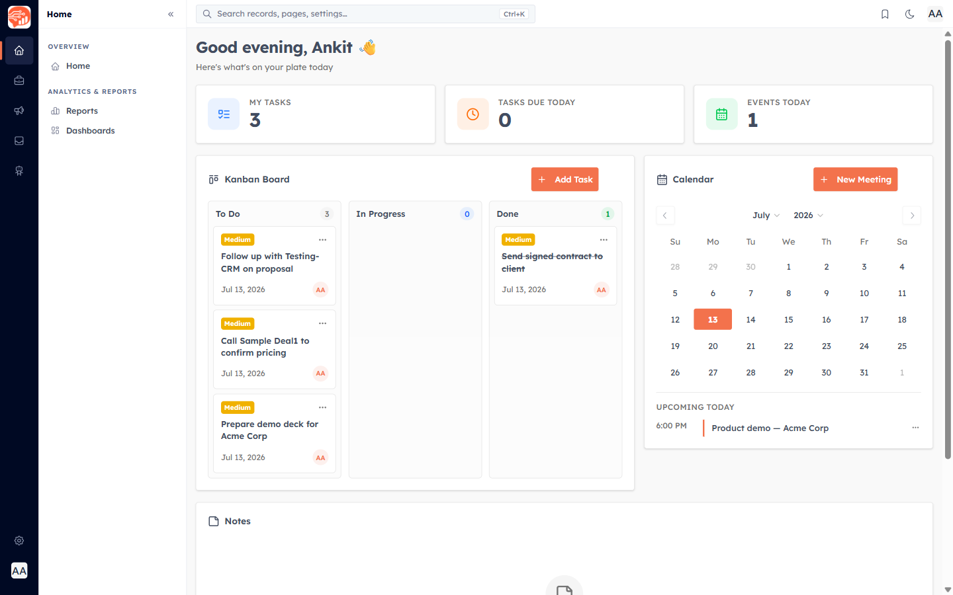The image size is (953, 595).
Task: Open the Follow up with Testing-CRM card
Action: (275, 266)
